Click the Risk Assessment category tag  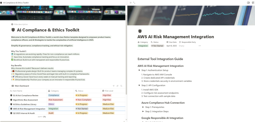[56, 100]
